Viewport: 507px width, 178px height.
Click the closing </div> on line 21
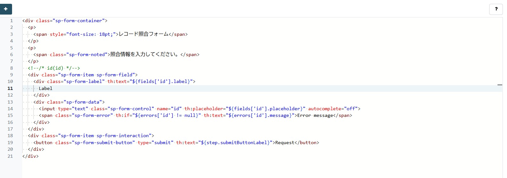pos(30,156)
